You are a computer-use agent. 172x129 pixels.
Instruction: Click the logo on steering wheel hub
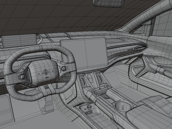[46, 72]
